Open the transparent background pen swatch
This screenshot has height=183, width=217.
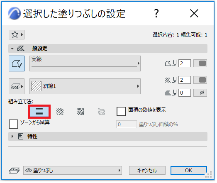click(x=200, y=93)
